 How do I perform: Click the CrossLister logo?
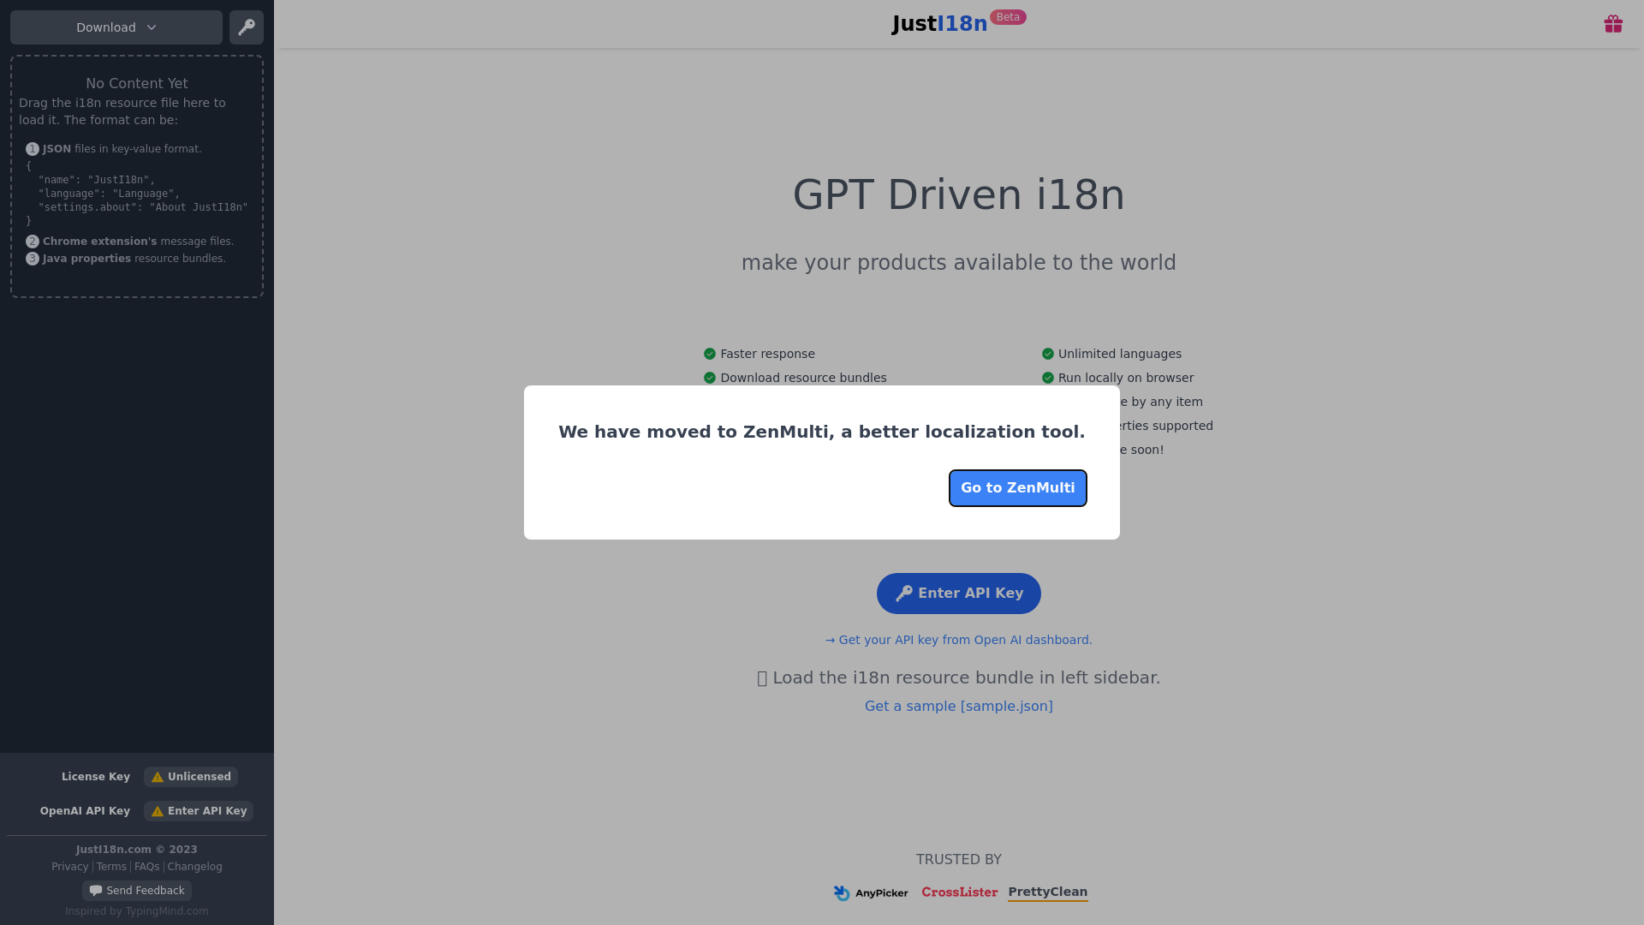[959, 892]
